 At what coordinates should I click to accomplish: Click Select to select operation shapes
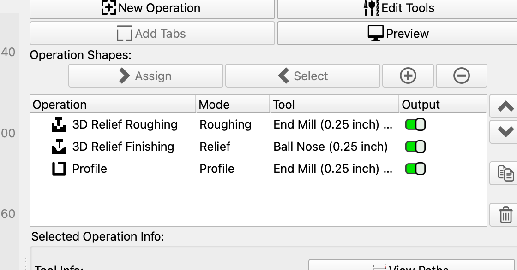click(303, 76)
